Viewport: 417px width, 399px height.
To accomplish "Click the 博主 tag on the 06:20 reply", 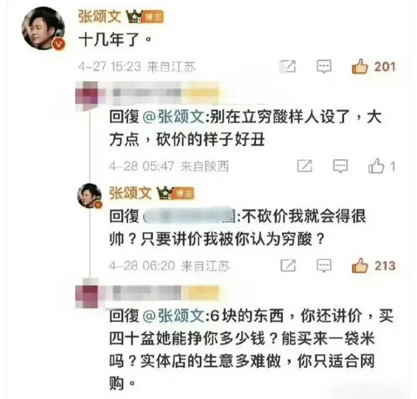I will (184, 193).
